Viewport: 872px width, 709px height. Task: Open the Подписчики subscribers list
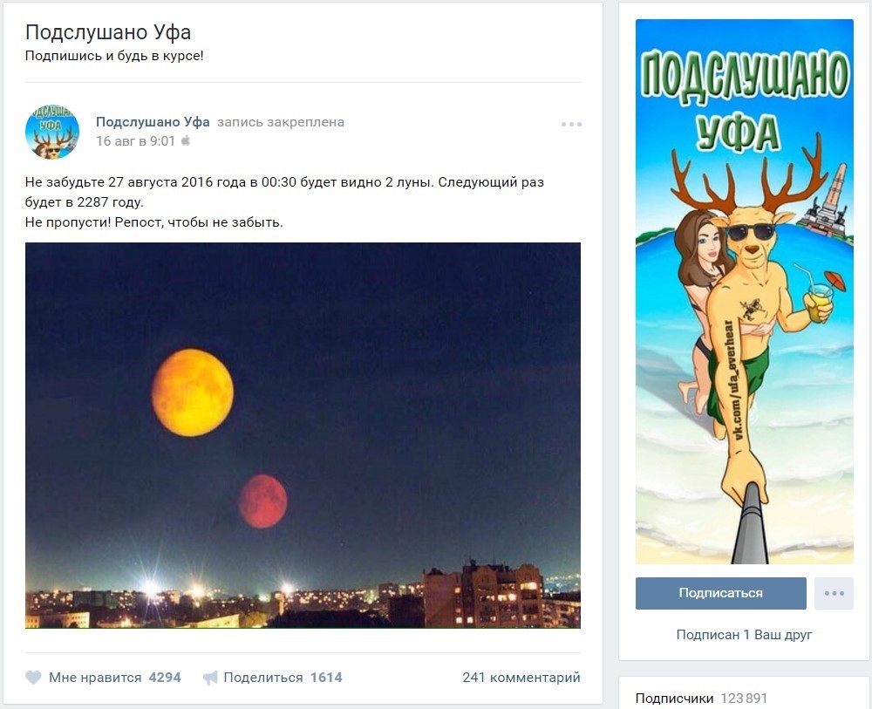(x=674, y=699)
